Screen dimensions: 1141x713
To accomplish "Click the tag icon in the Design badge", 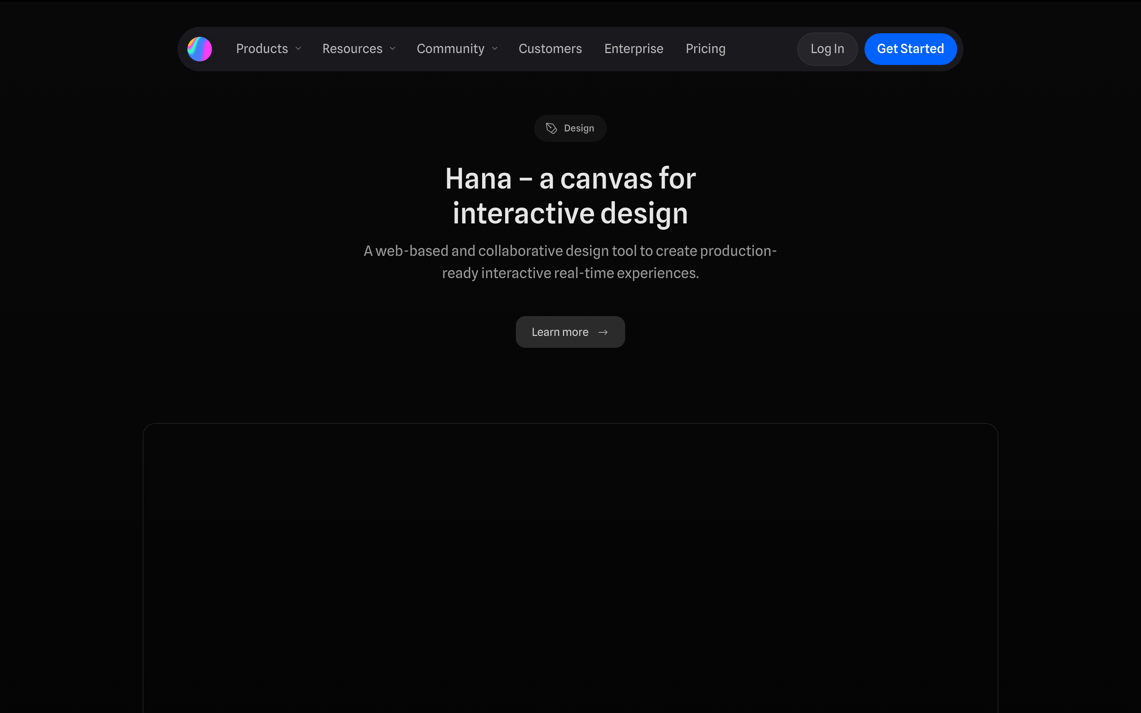I will [551, 128].
